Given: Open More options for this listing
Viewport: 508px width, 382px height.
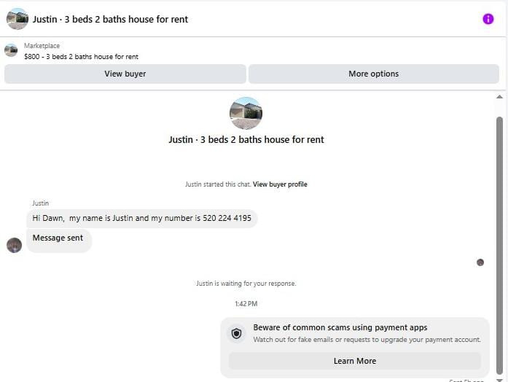Looking at the screenshot, I should (374, 74).
